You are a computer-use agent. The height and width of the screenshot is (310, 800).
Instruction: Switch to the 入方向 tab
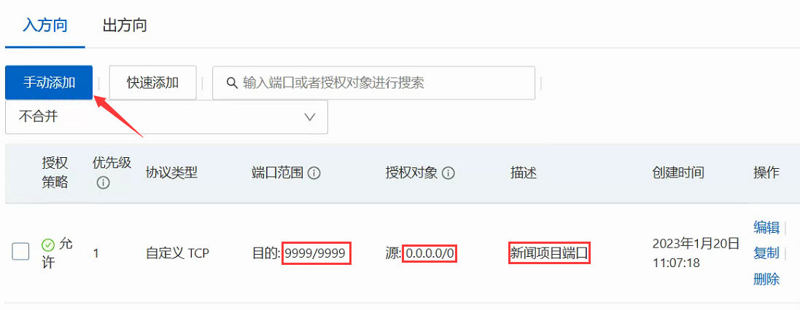pyautogui.click(x=45, y=25)
